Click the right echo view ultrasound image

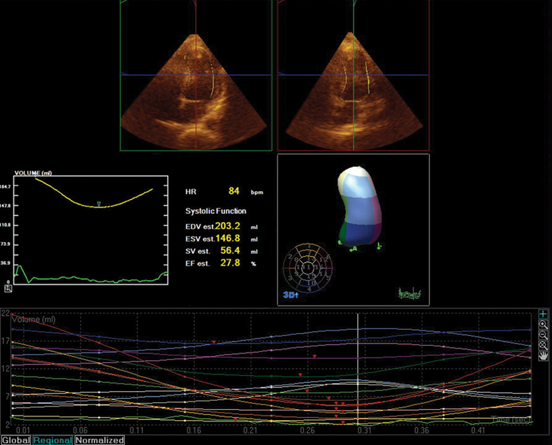coord(354,90)
